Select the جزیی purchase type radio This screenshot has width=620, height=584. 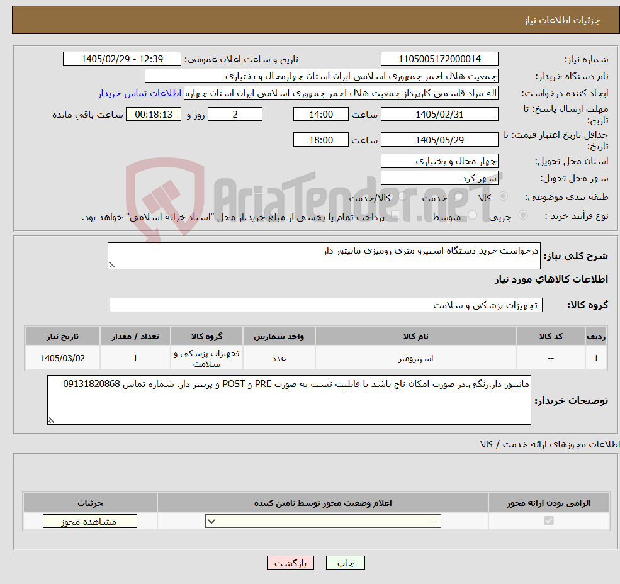(522, 215)
